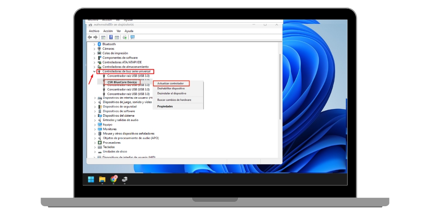Click the Windows Start button
The height and width of the screenshot is (215, 430).
tap(91, 179)
